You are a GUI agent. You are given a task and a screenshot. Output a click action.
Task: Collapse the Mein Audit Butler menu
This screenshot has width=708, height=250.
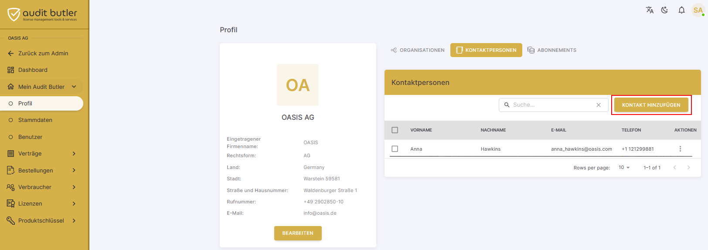pyautogui.click(x=74, y=87)
